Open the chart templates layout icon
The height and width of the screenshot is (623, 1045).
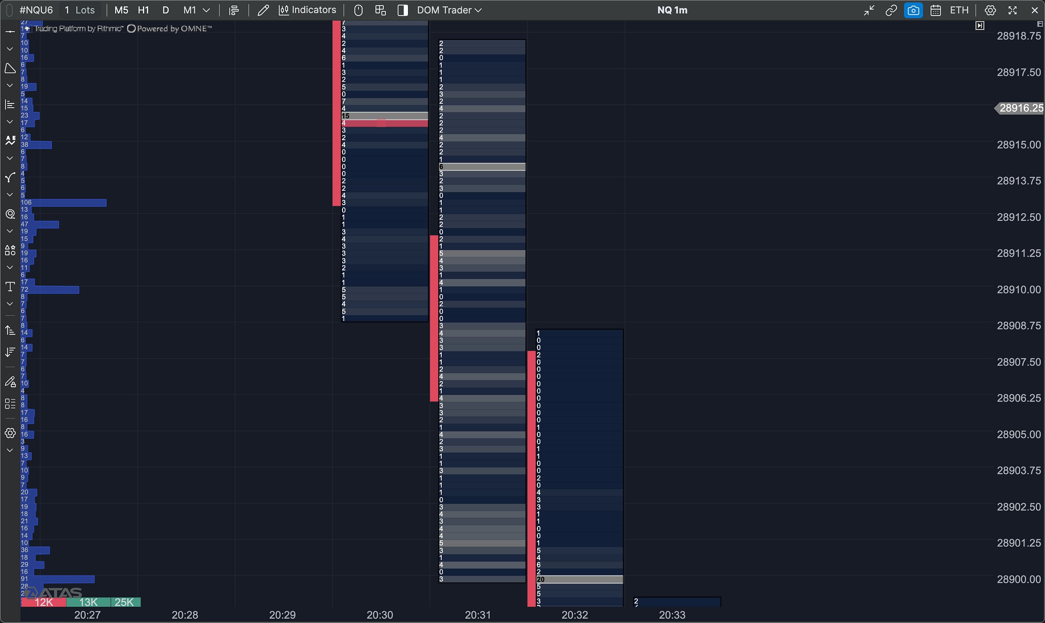tap(380, 10)
